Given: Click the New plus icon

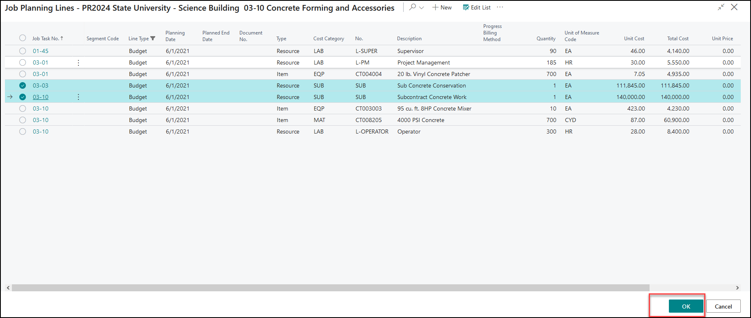Looking at the screenshot, I should pos(435,7).
